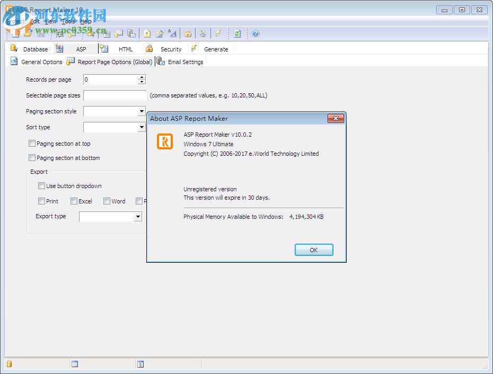Screen dimensions: 493x374
Task: Click the table grid with database toolbar icon
Action: tap(119, 33)
